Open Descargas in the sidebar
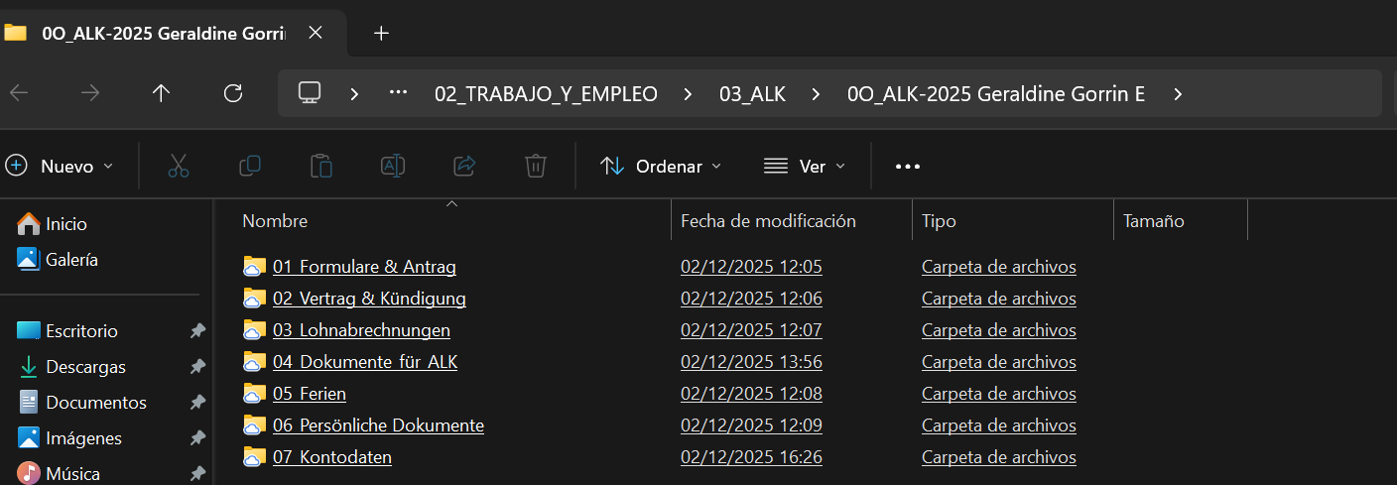1397x485 pixels. coord(86,367)
